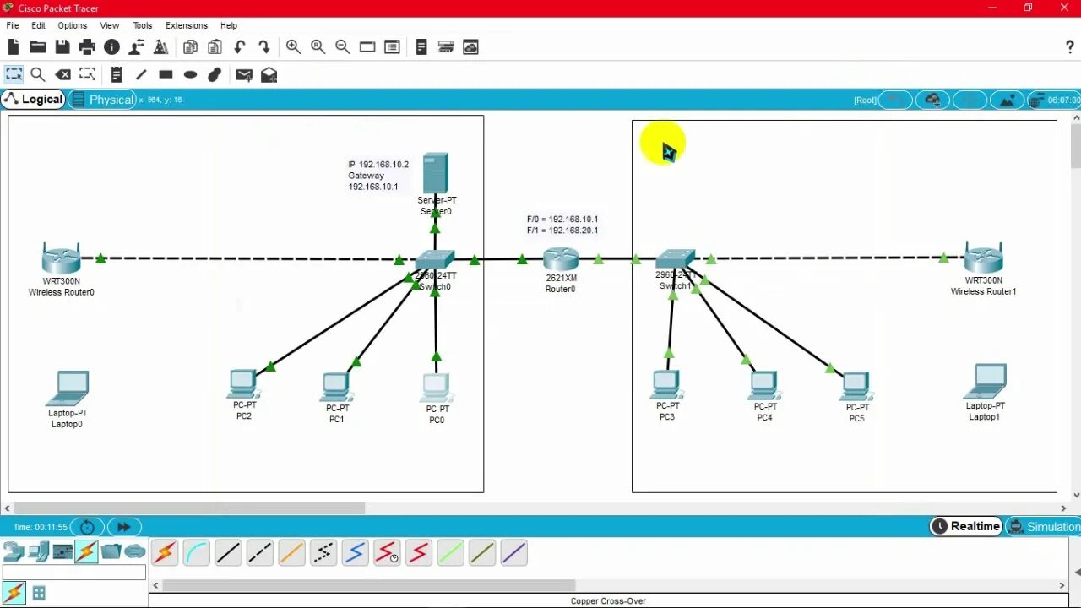The height and width of the screenshot is (608, 1081).
Task: Select the Delete tool
Action: [62, 75]
